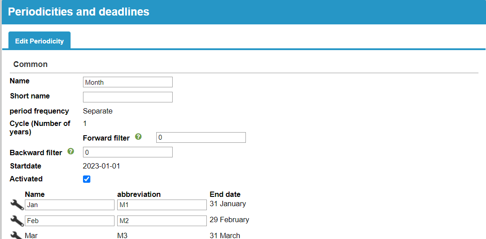Focus the Name field containing Month
This screenshot has height=239, width=486.
click(128, 82)
